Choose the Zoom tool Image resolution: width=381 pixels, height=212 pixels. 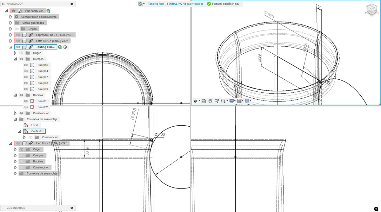pyautogui.click(x=217, y=101)
